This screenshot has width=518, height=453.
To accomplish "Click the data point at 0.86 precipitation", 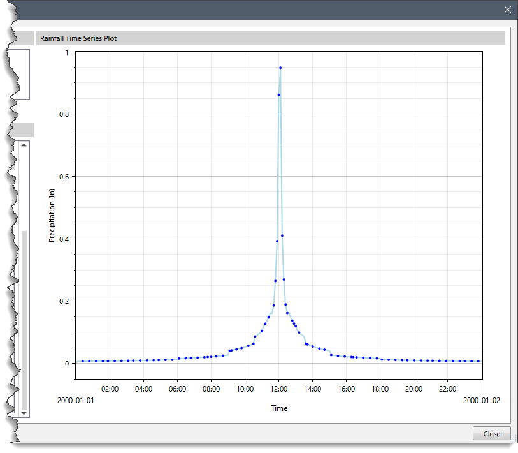I will pyautogui.click(x=278, y=94).
